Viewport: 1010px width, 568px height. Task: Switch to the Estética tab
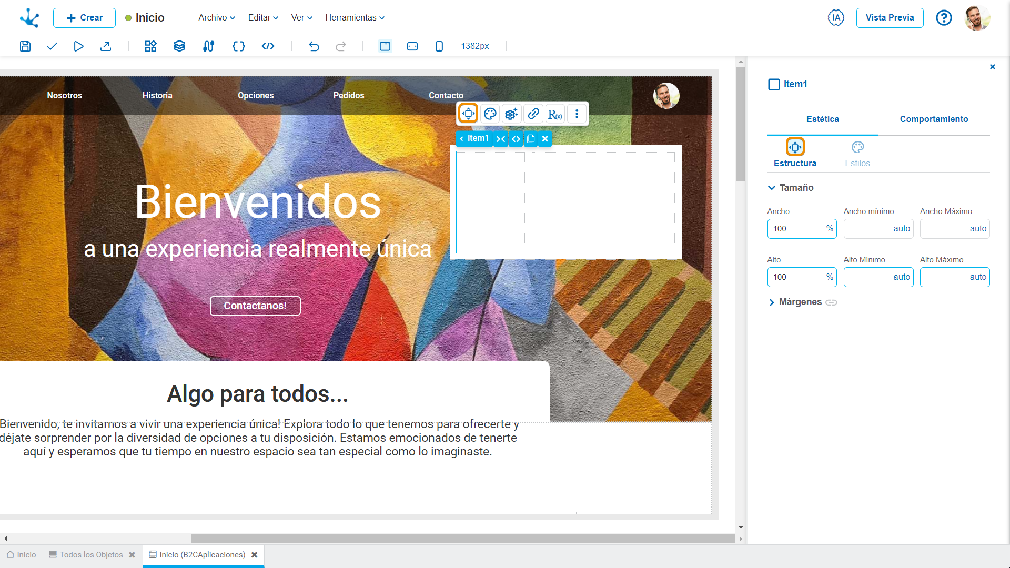823,119
